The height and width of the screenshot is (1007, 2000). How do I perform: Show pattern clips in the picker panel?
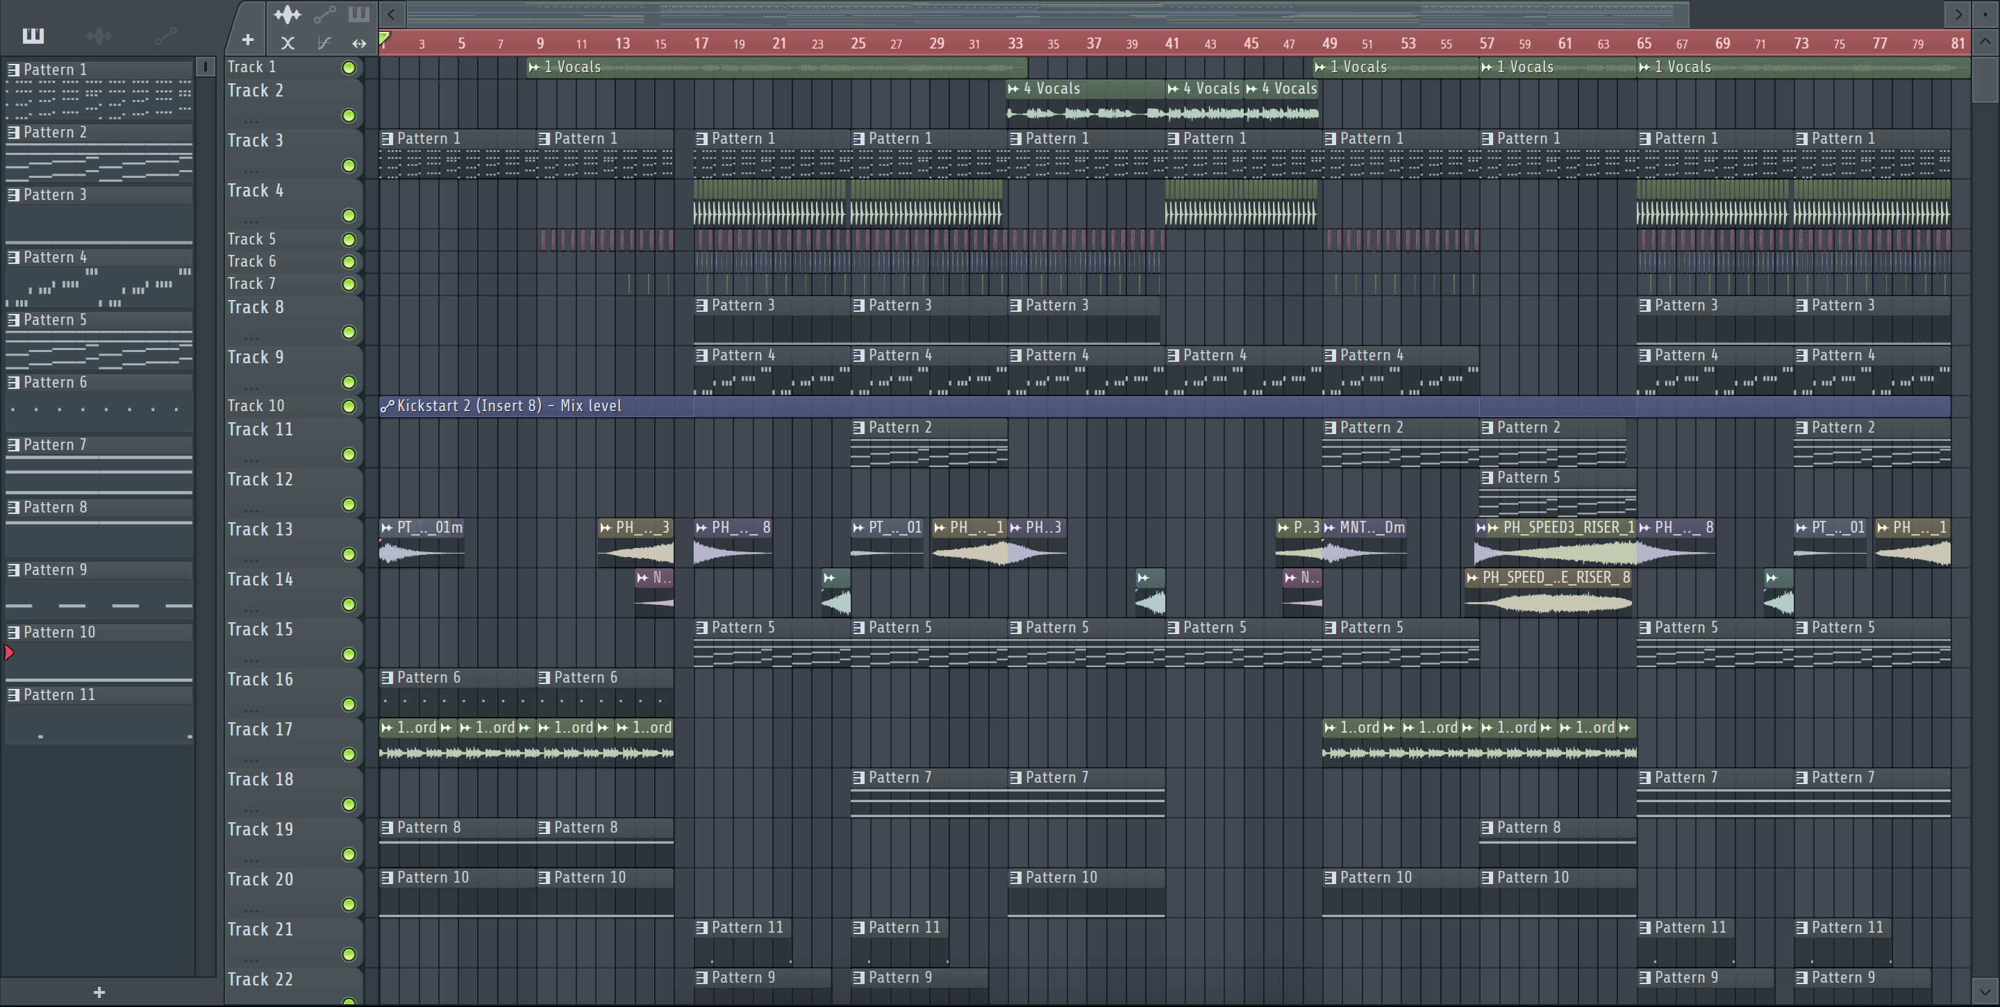tap(33, 35)
